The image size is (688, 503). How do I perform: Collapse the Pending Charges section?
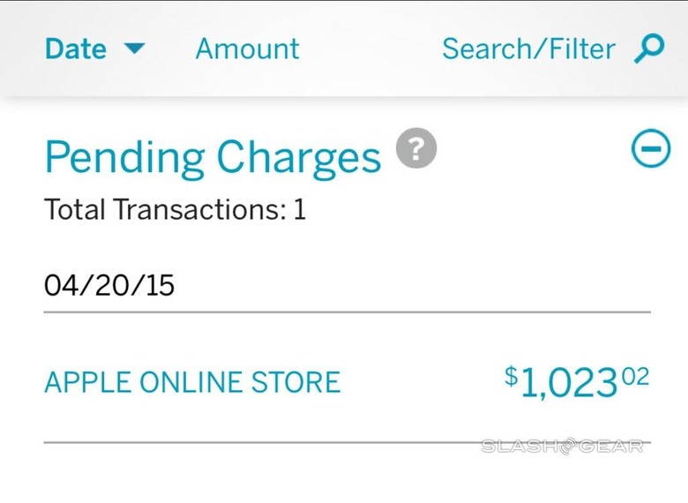[651, 148]
